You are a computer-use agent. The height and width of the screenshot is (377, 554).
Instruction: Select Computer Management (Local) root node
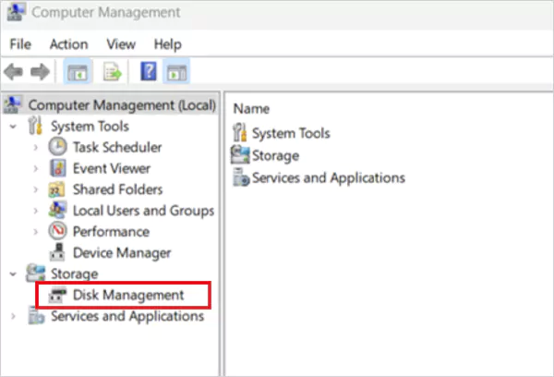(x=122, y=105)
